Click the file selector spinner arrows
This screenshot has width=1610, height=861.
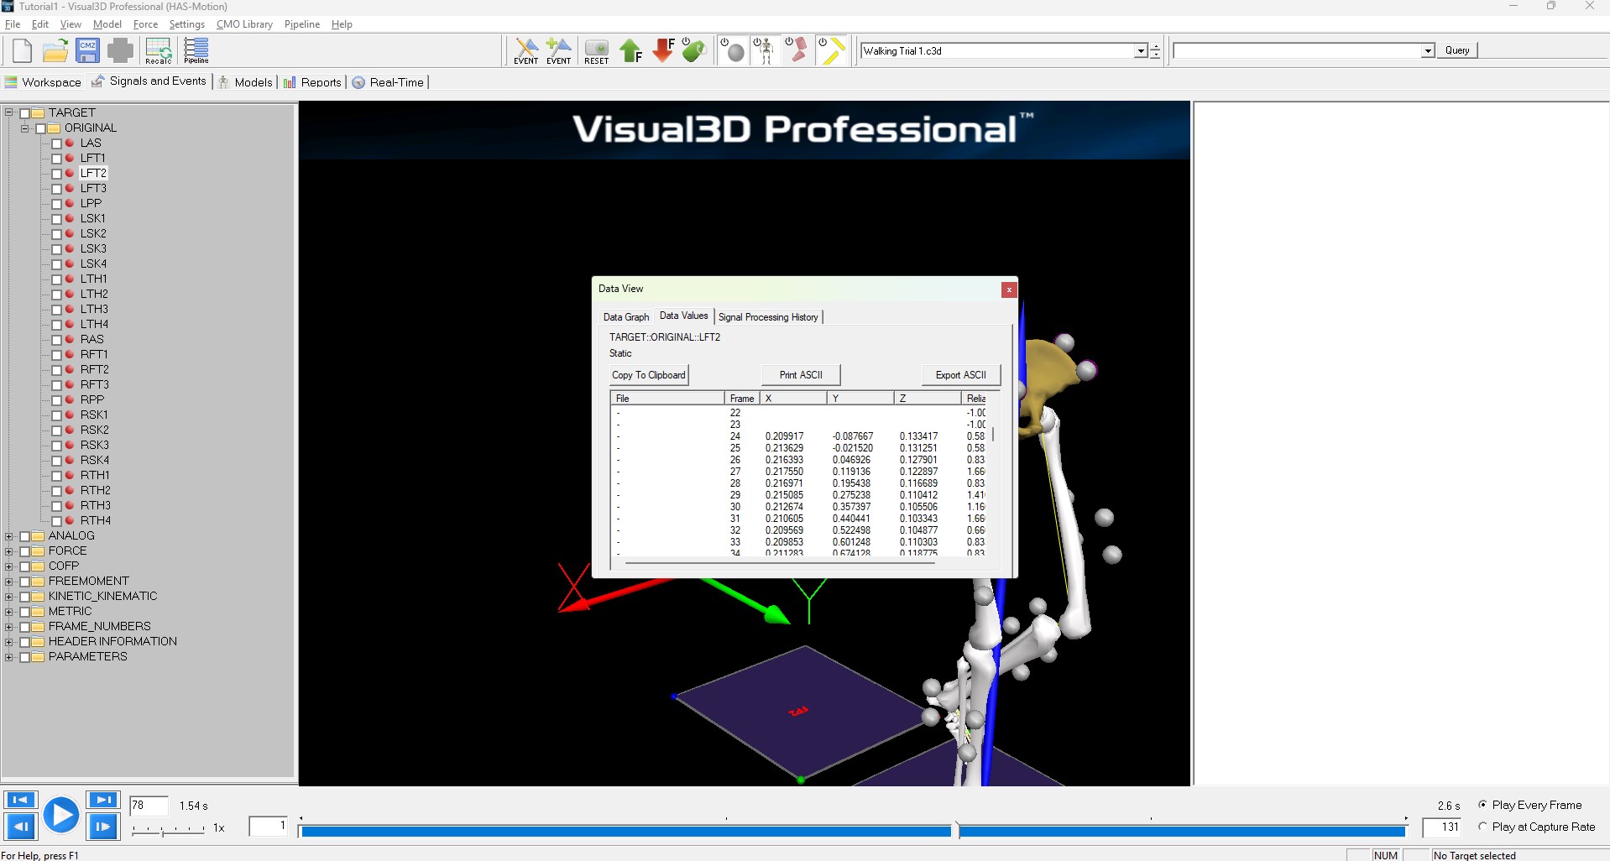pos(1155,51)
